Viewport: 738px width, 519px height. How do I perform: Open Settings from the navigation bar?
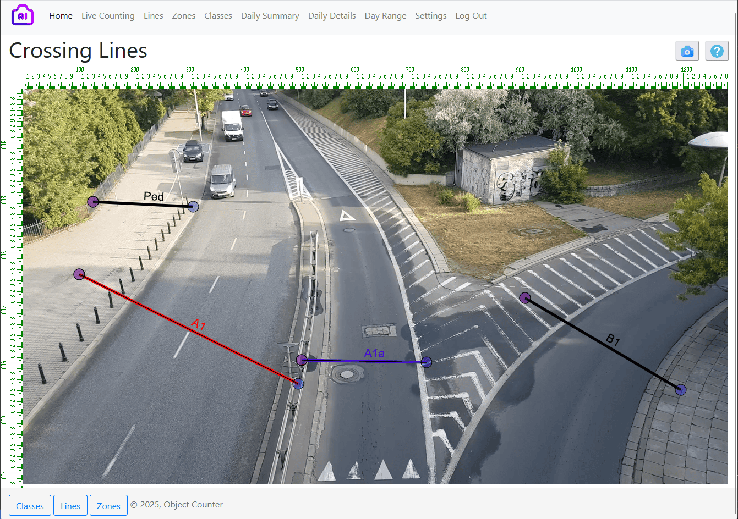pos(430,16)
